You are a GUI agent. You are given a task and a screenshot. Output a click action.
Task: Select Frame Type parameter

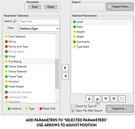tap(29, 76)
